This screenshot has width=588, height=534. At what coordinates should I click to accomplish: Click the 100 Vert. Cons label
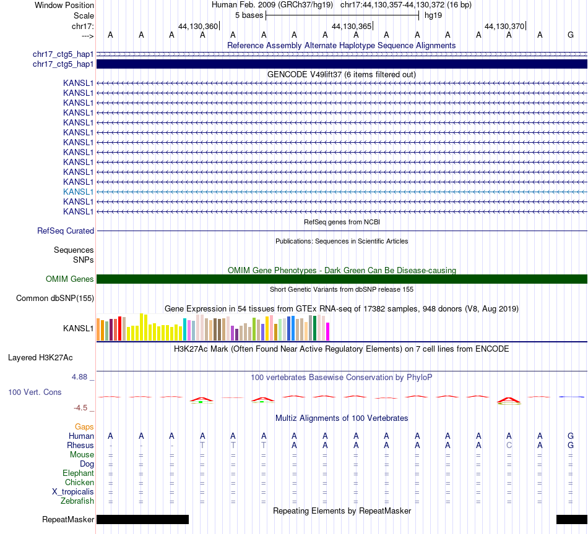click(35, 392)
